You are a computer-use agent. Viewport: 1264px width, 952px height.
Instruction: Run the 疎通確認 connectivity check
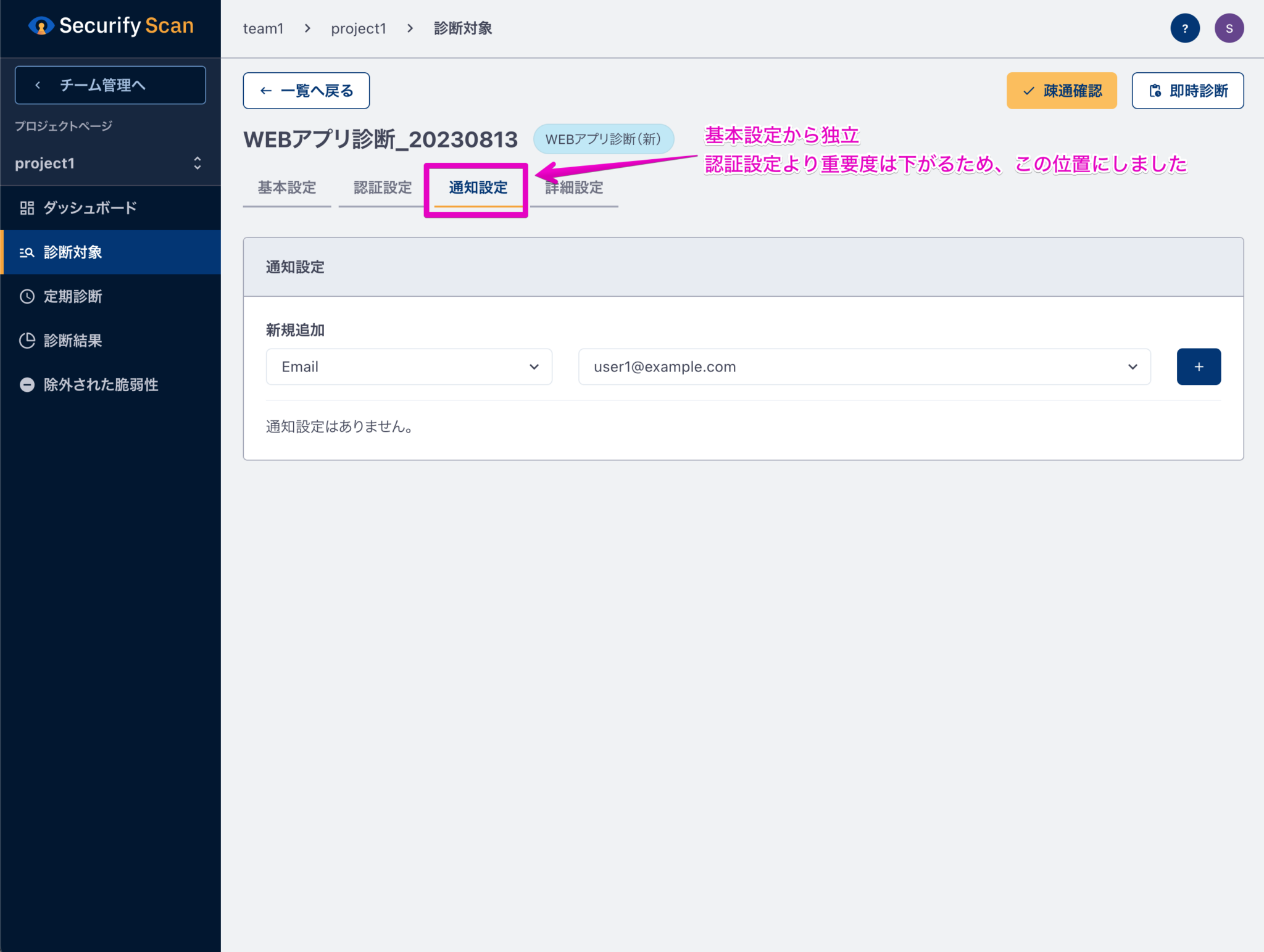click(x=1061, y=90)
